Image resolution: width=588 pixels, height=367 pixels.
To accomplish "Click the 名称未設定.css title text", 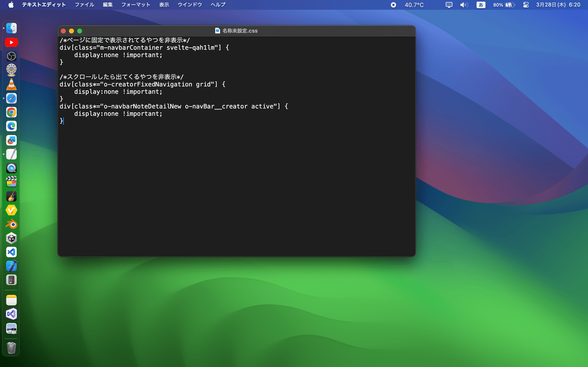I will [x=240, y=31].
